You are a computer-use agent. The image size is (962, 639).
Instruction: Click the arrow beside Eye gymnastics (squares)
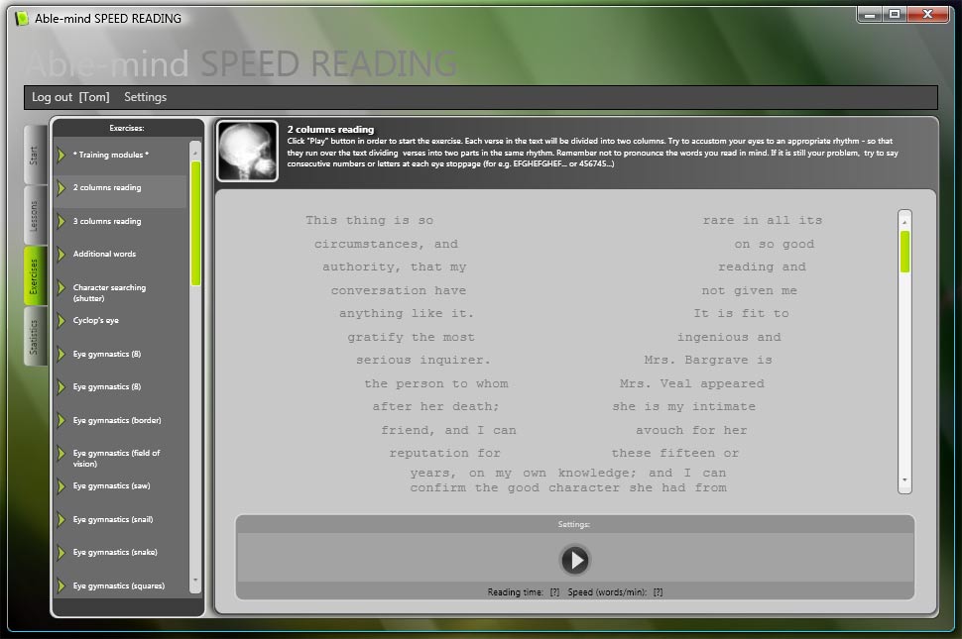[61, 586]
